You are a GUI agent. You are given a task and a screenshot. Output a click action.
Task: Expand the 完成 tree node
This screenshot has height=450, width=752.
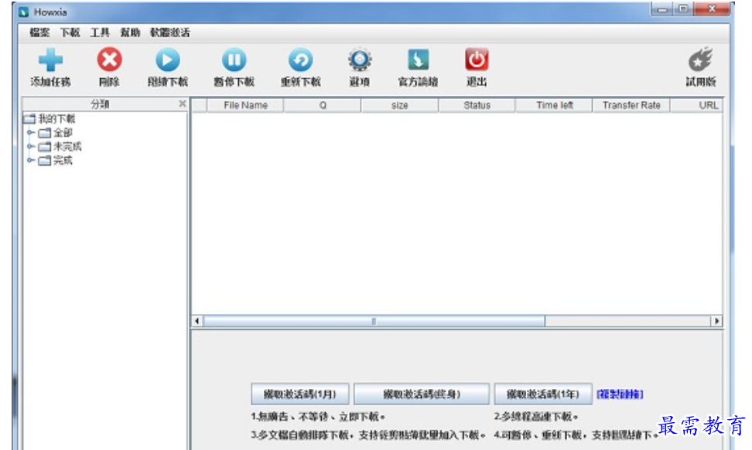(x=31, y=160)
